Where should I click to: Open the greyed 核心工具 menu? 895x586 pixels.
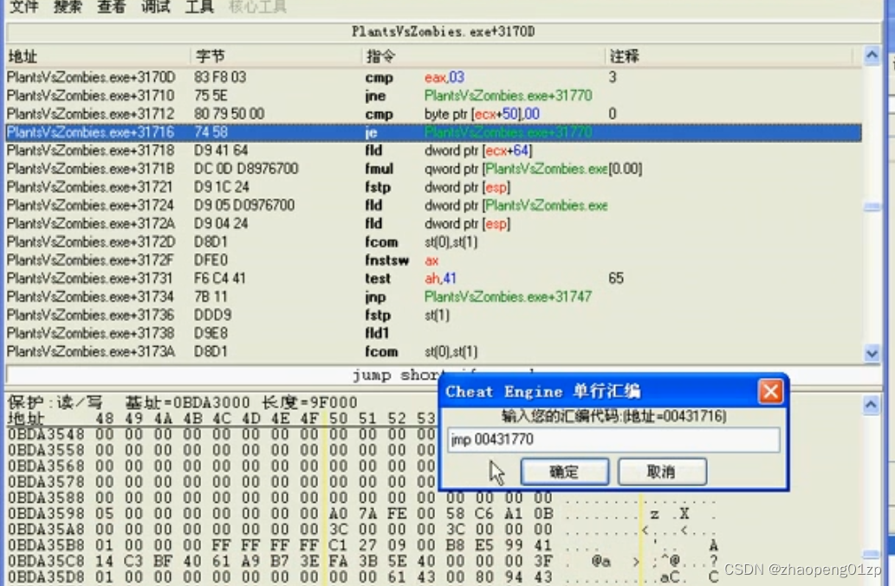[256, 6]
